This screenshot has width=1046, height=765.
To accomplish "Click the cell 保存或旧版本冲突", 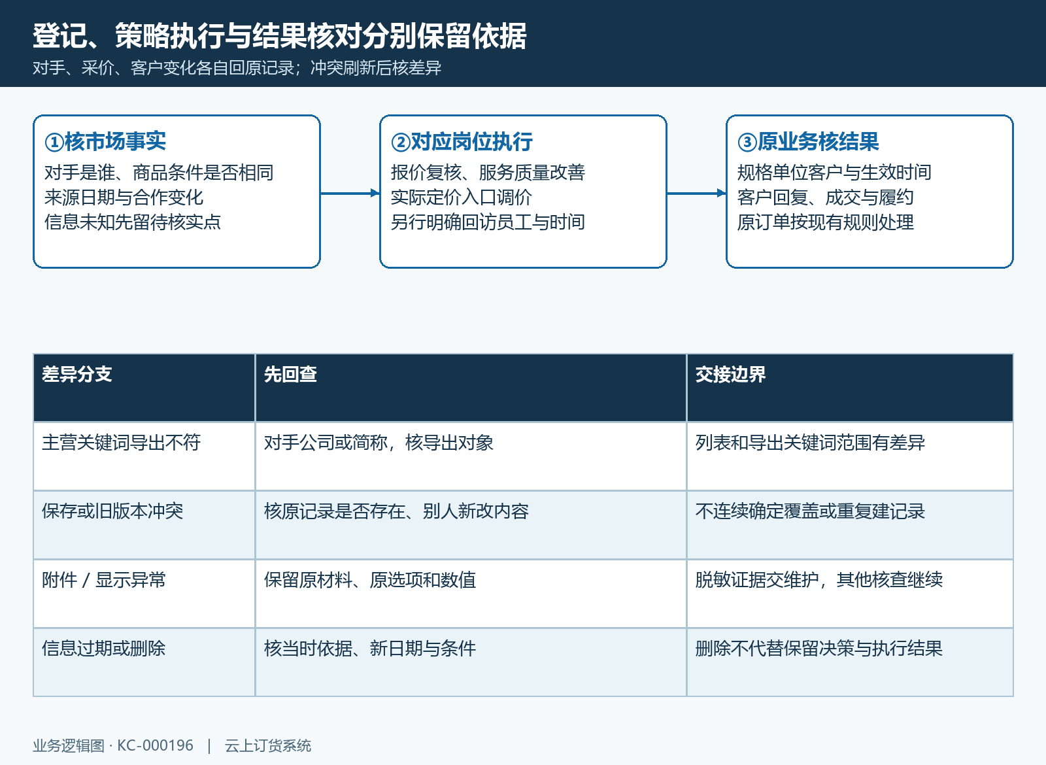I will 144,525.
